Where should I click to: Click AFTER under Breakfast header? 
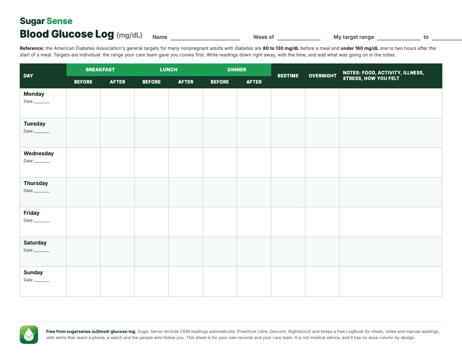point(118,82)
